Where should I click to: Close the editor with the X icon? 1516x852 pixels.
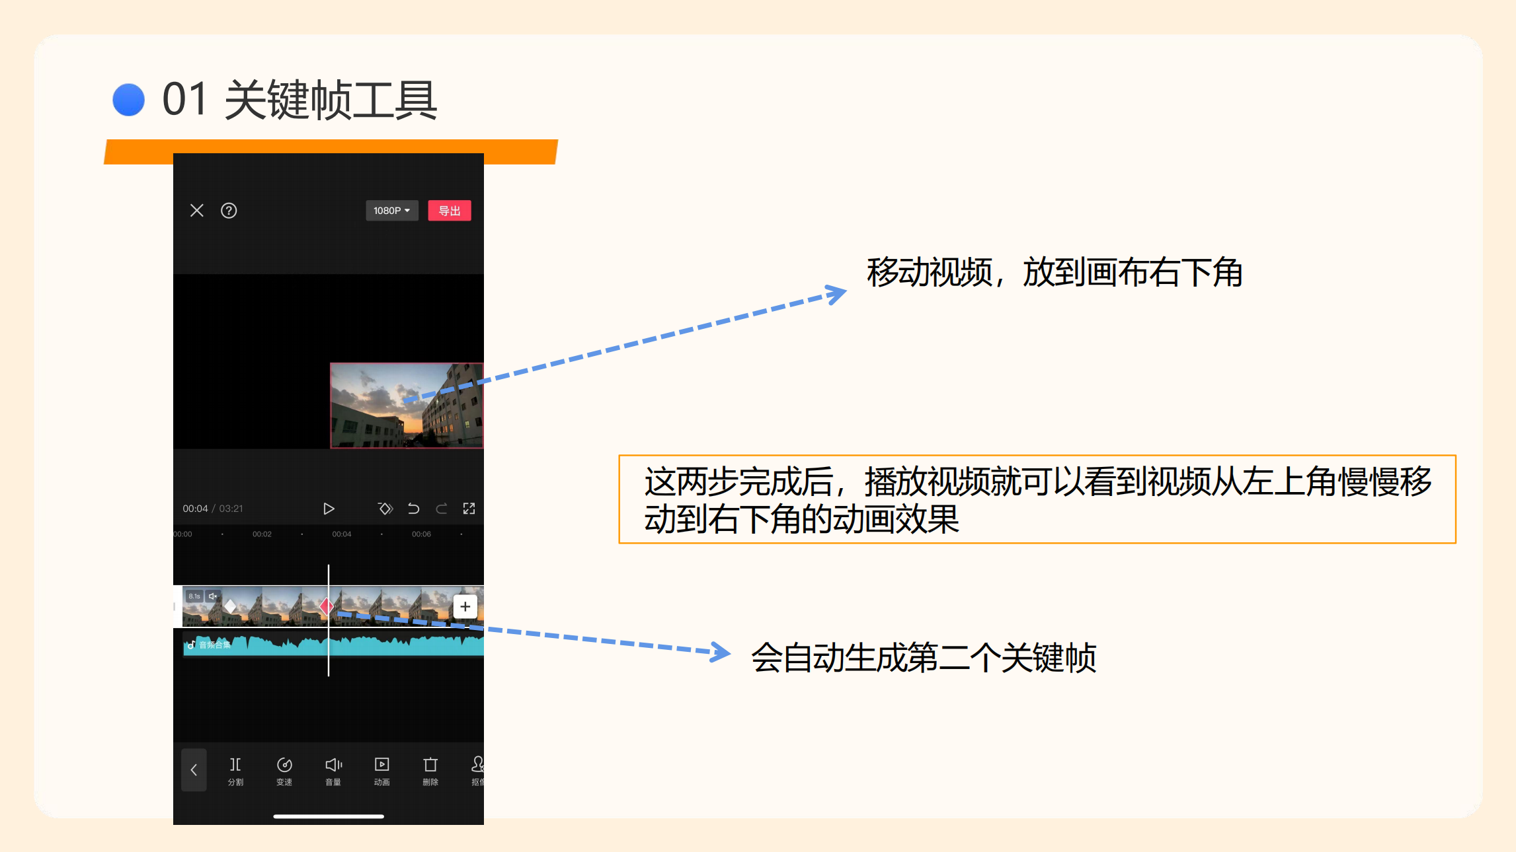click(x=197, y=211)
